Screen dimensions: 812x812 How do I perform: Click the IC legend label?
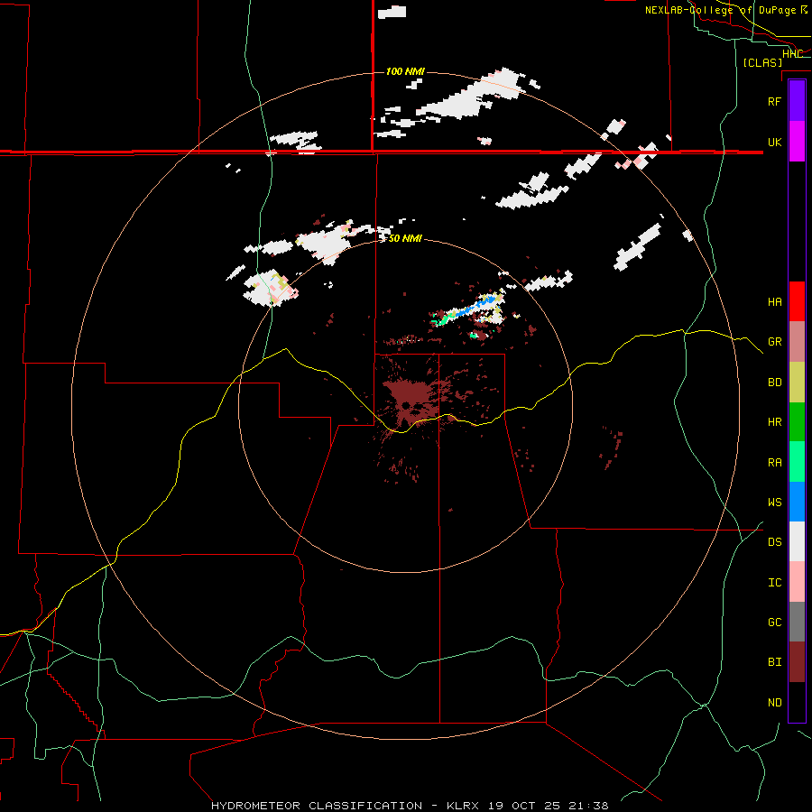[x=774, y=583]
